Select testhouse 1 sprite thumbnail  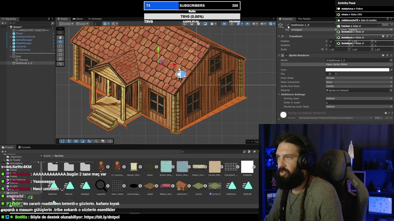(182, 186)
